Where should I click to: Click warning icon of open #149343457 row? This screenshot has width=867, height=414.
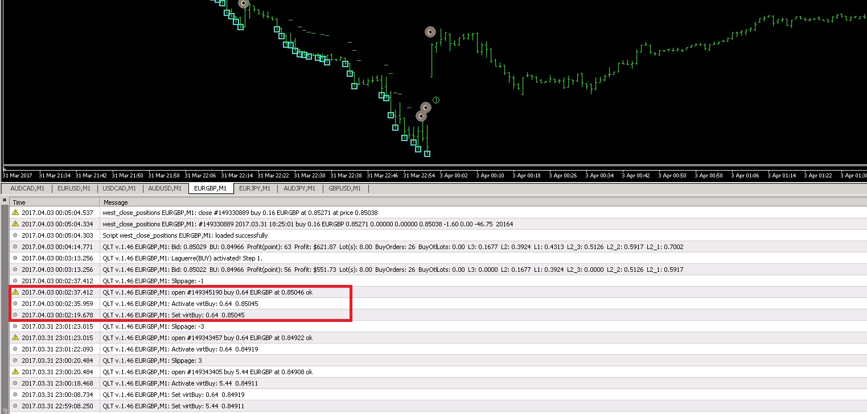click(x=15, y=337)
